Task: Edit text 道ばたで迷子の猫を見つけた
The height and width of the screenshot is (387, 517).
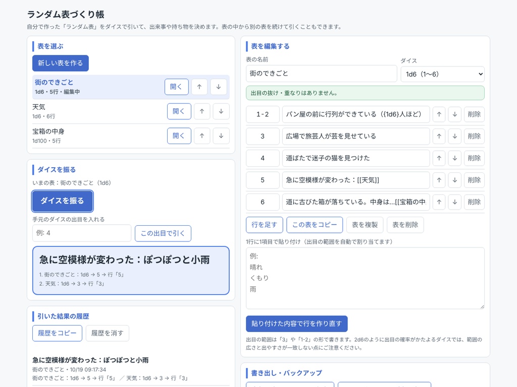Action: (356, 158)
